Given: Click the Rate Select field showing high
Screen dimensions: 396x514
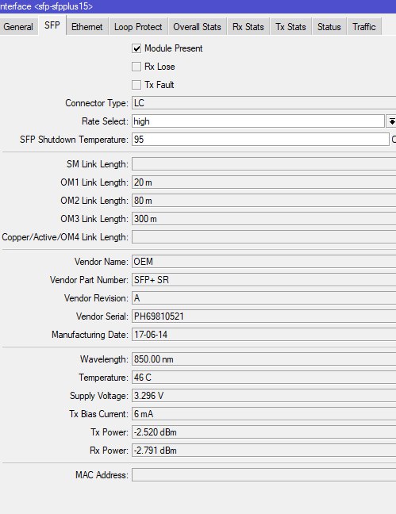Looking at the screenshot, I should click(x=258, y=121).
